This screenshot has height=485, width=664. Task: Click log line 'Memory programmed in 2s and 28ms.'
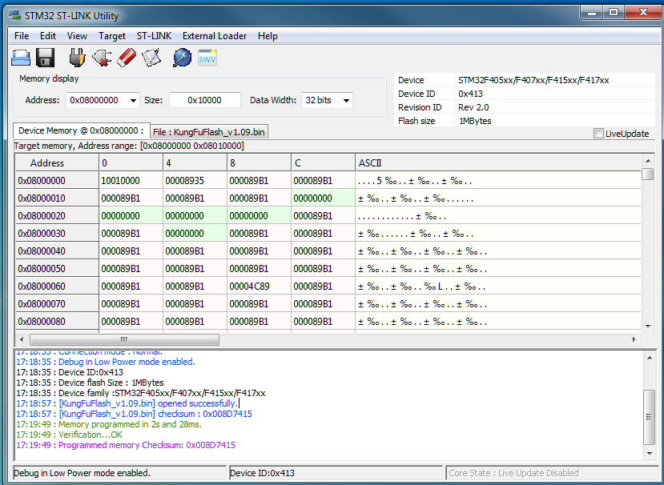point(109,424)
